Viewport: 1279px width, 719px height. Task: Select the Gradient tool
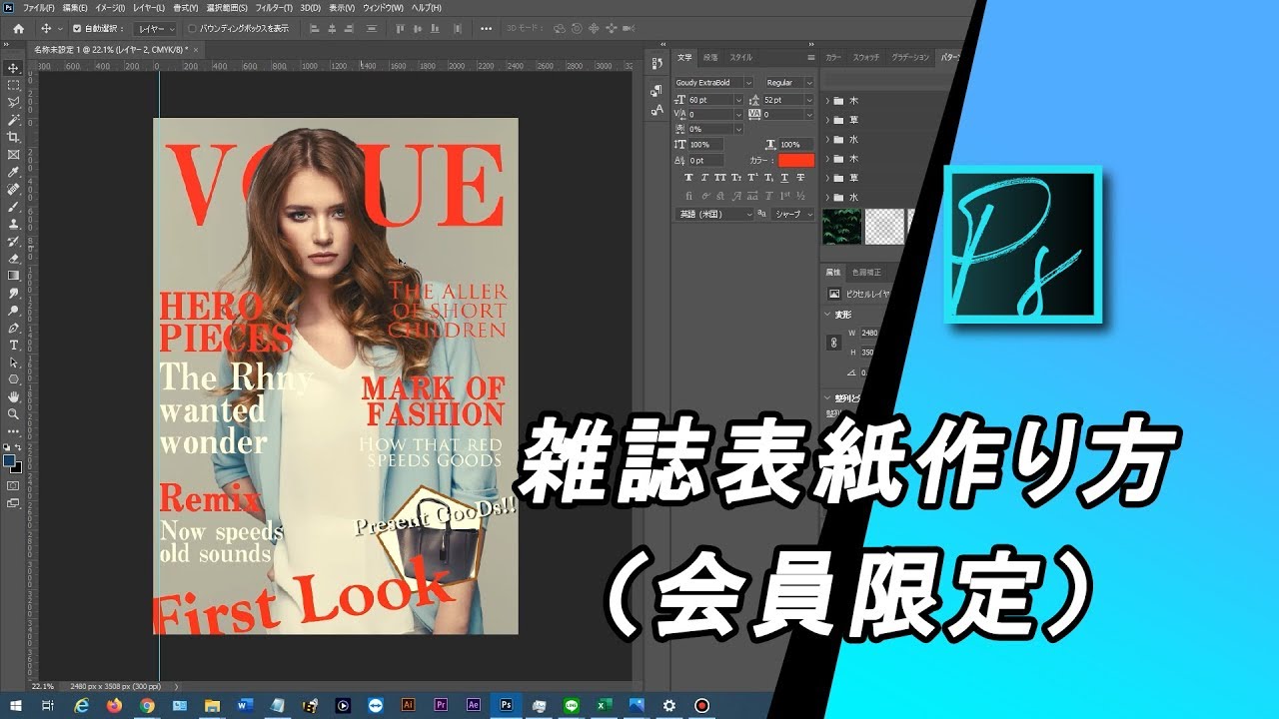(x=14, y=276)
